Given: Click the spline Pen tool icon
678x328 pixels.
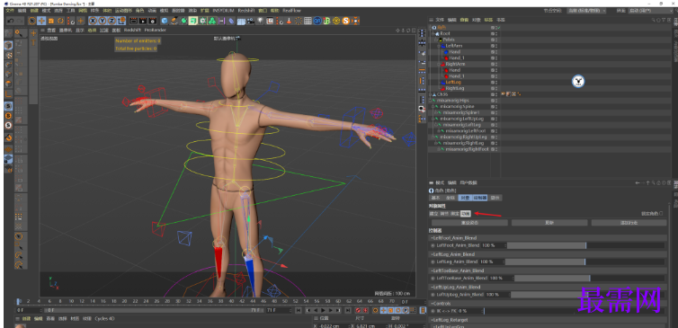Looking at the screenshot, I should (x=174, y=21).
